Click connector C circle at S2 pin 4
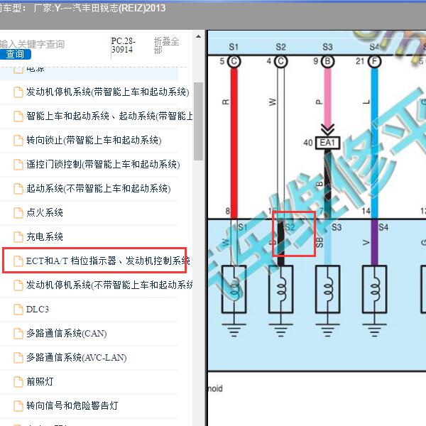 click(x=280, y=61)
